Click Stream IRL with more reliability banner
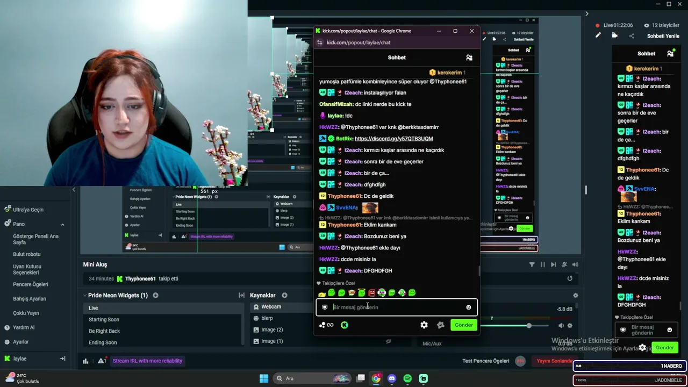The image size is (688, 387). tap(147, 361)
